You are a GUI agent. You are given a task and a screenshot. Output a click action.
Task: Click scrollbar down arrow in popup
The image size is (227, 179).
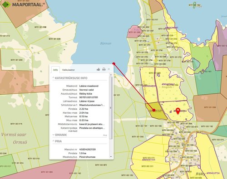111,157
